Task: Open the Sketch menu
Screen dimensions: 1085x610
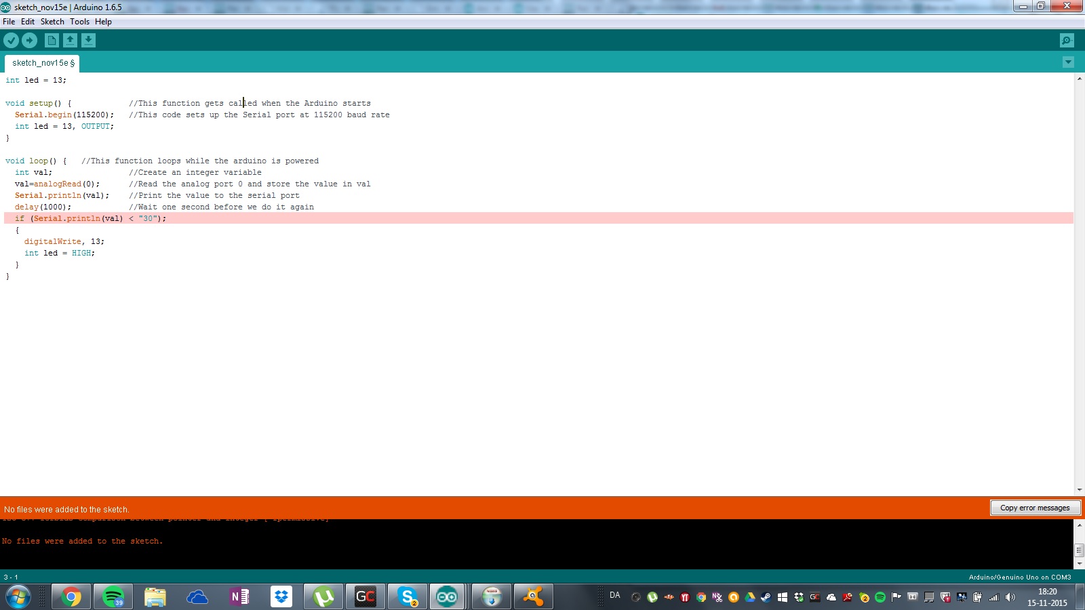Action: [52, 22]
